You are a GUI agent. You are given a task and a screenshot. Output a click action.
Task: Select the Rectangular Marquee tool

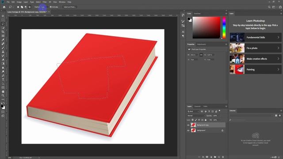pyautogui.click(x=3, y=20)
